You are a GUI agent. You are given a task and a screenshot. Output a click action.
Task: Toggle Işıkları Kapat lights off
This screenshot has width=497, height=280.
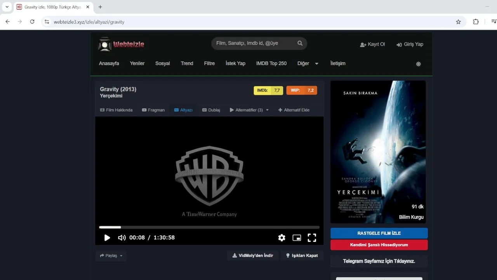[x=302, y=255]
